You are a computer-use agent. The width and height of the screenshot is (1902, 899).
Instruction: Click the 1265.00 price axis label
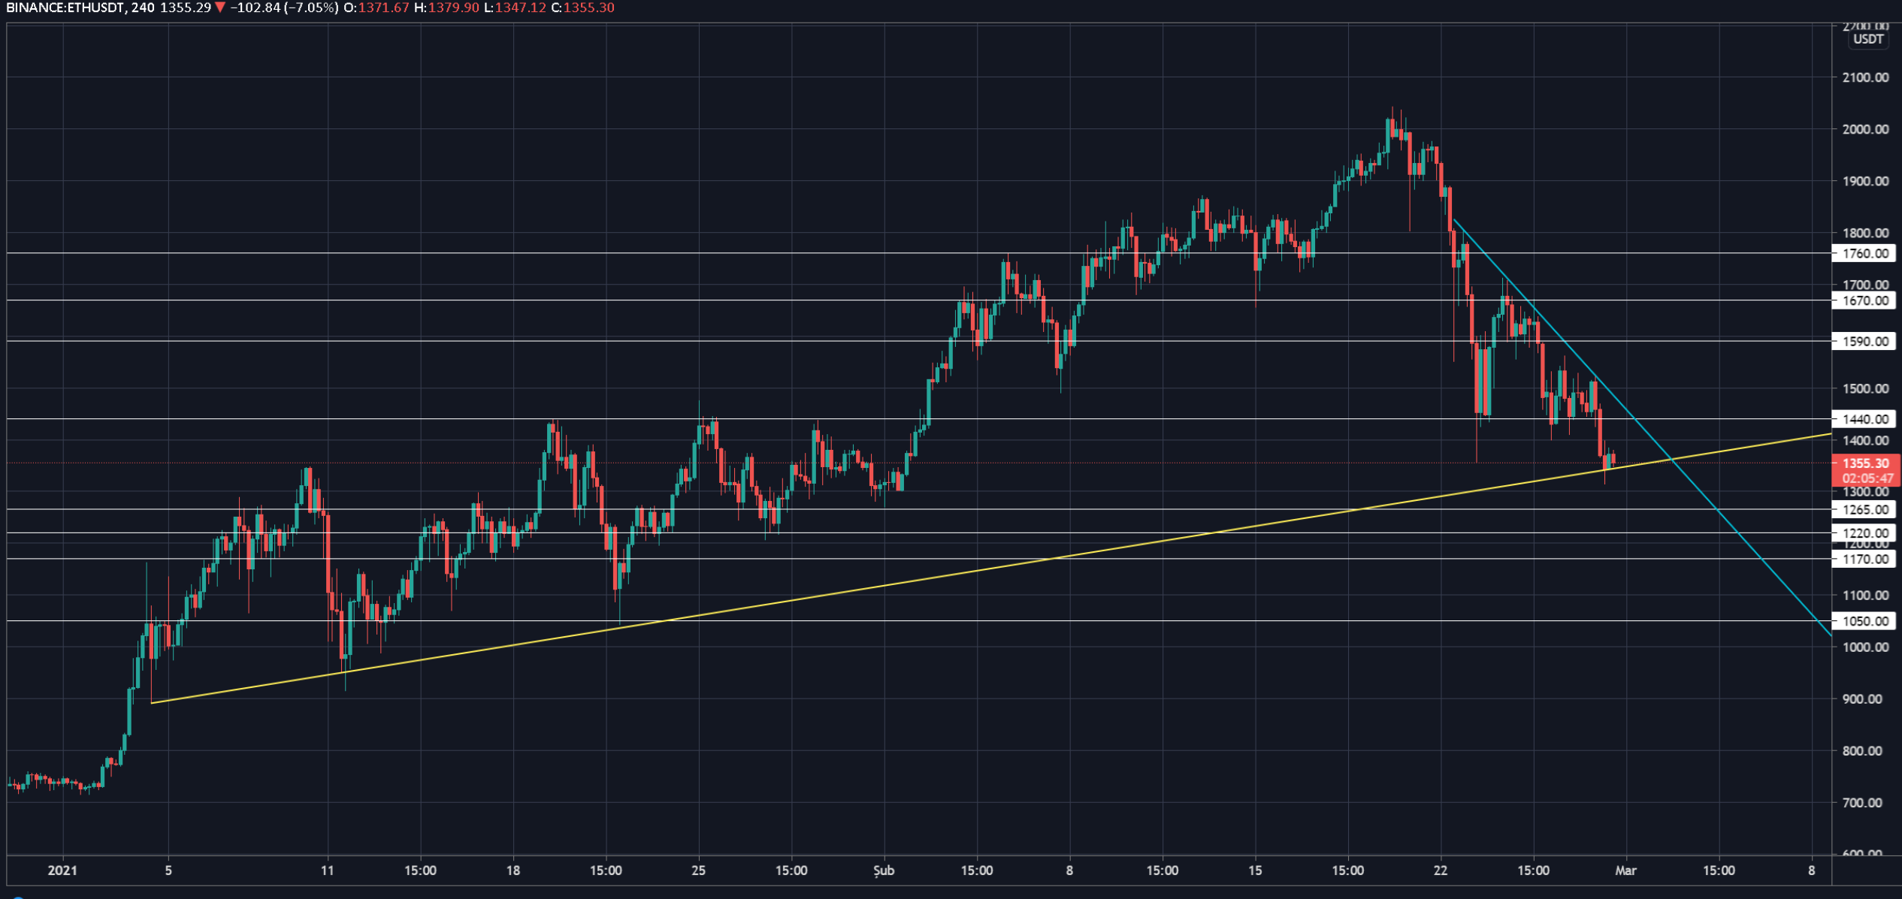(x=1864, y=510)
